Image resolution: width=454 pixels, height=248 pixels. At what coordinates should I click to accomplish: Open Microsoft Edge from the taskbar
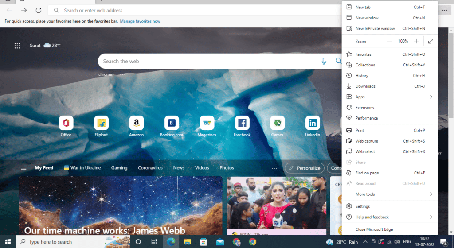171,242
